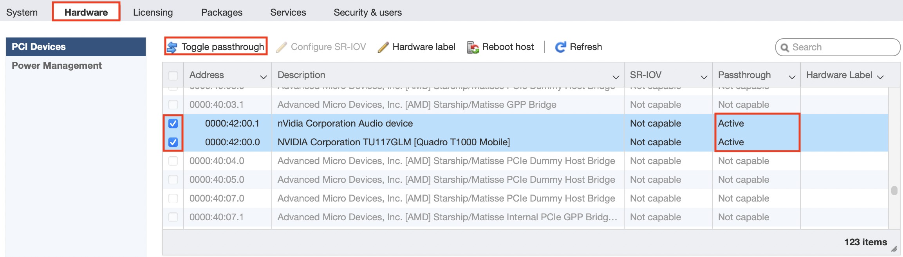Select address cell 0000:40:05.0

pos(217,180)
